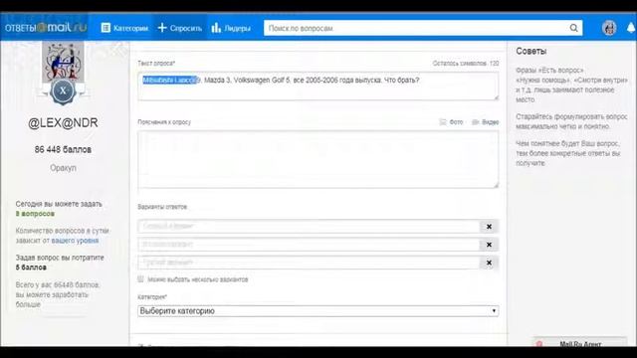Attach a video with Видео
Image resolution: width=637 pixels, height=358 pixels.
point(491,122)
